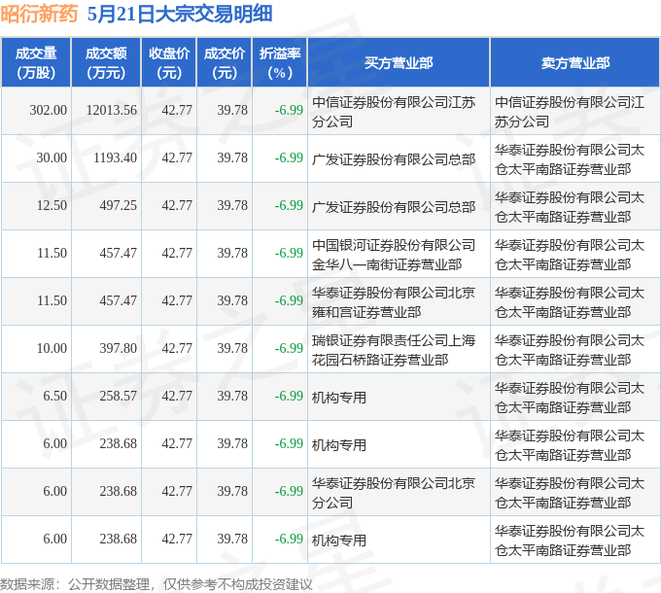Click the 昭衍新药 stock name in title
The image size is (661, 593).
[39, 14]
